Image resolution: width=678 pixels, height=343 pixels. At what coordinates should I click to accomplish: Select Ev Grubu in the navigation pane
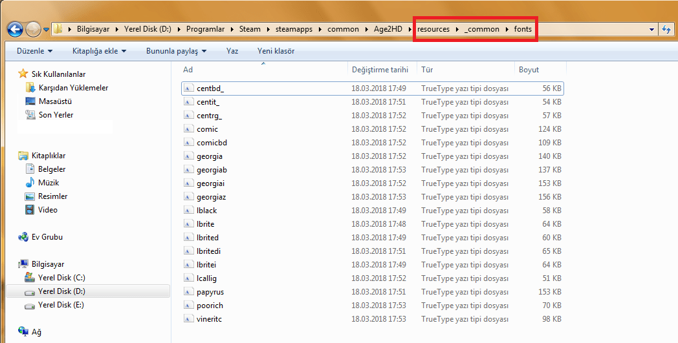pyautogui.click(x=47, y=236)
